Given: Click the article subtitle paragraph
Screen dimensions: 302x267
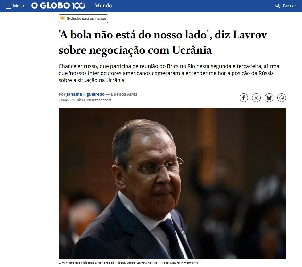Looking at the screenshot, I should [169, 73].
